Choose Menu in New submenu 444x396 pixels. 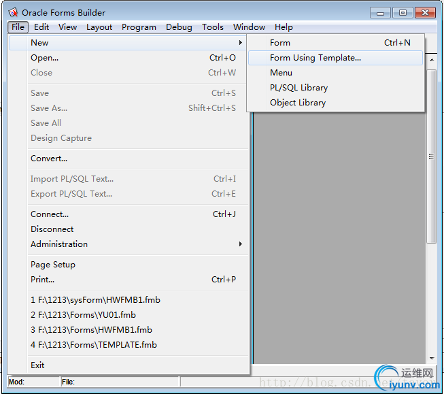(335, 73)
